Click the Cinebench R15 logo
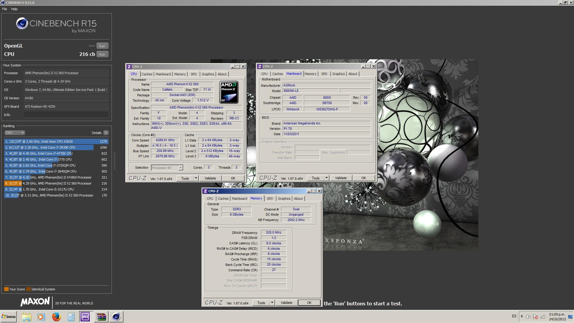 tap(57, 25)
